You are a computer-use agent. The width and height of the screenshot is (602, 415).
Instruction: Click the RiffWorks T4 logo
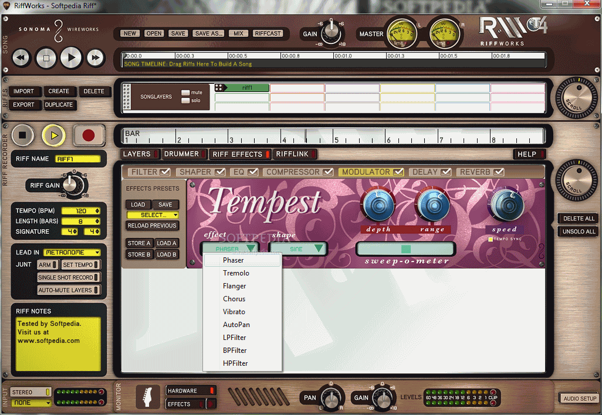click(513, 30)
